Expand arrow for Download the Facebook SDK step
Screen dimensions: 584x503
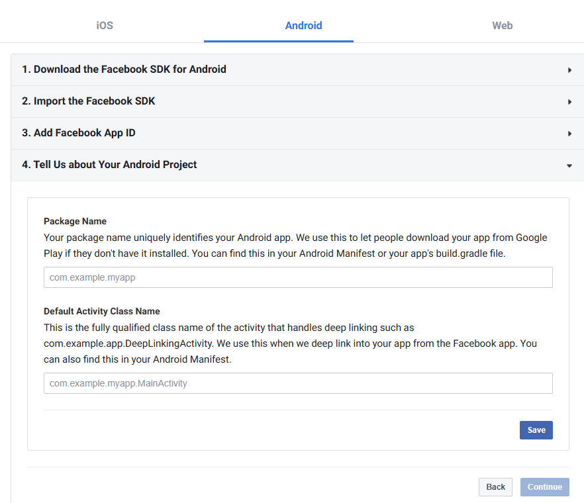pyautogui.click(x=569, y=70)
